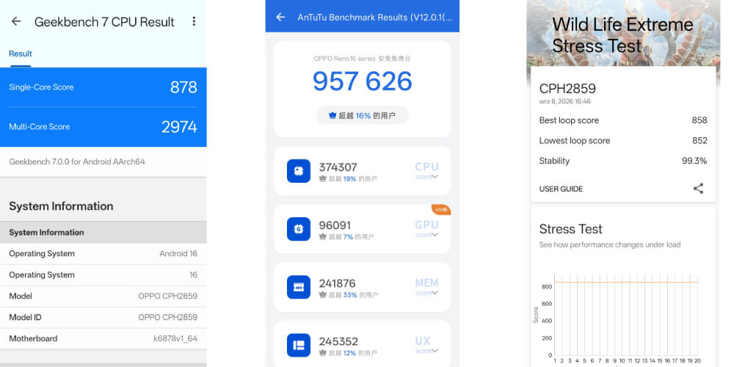The width and height of the screenshot is (734, 367).
Task: Tap the UX score 245352
Action: click(338, 341)
